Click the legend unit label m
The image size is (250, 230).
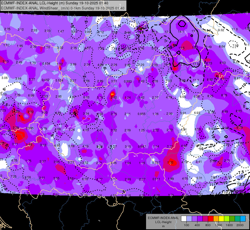[163, 226]
